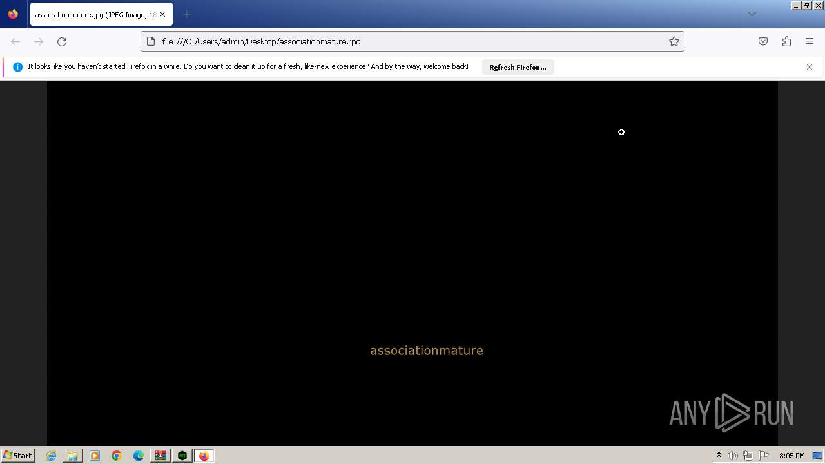Open File Explorer from taskbar
The width and height of the screenshot is (825, 464).
coord(73,456)
